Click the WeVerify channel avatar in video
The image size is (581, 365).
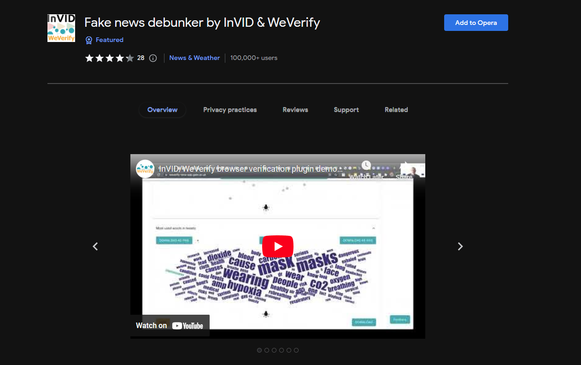tap(145, 169)
